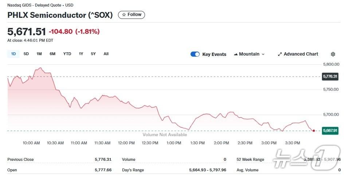Open chart settings gear icon
This screenshot has height=175, width=345.
tap(333, 54)
